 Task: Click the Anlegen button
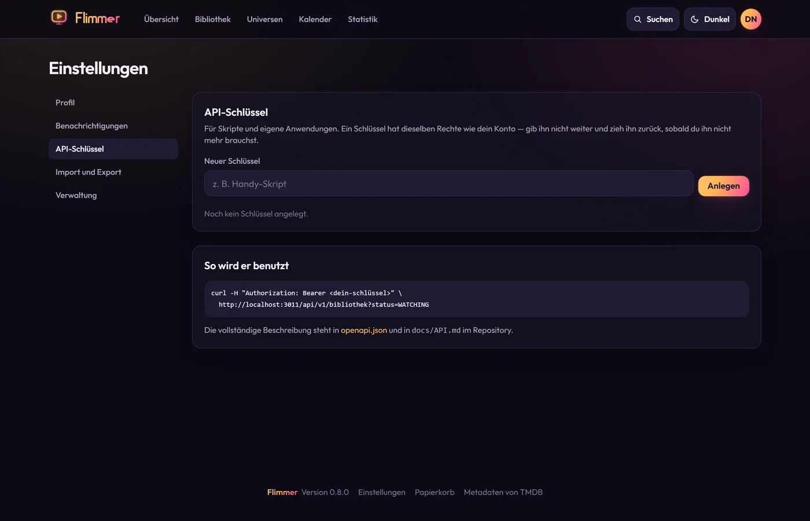[x=724, y=186]
